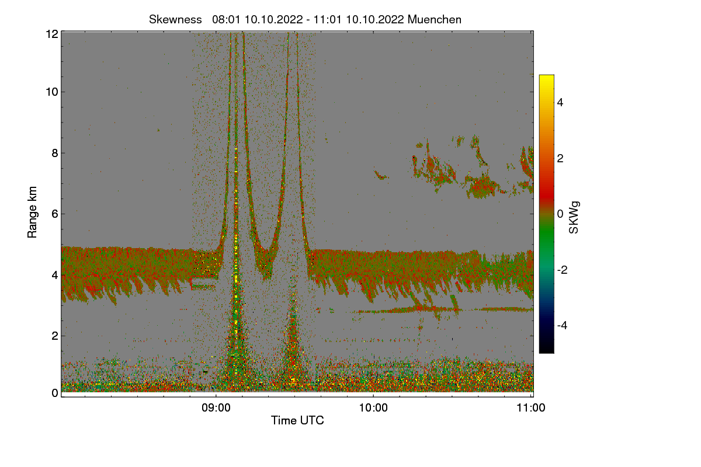Click the 2 km range tick label
This screenshot has height=467, width=701.
pyautogui.click(x=55, y=335)
